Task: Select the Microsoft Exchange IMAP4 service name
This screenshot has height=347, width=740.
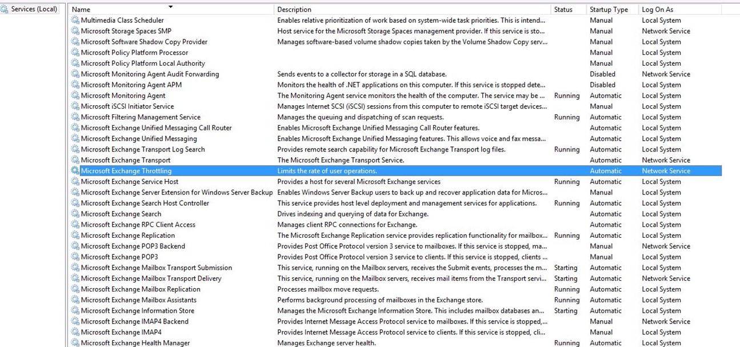Action: [x=121, y=332]
